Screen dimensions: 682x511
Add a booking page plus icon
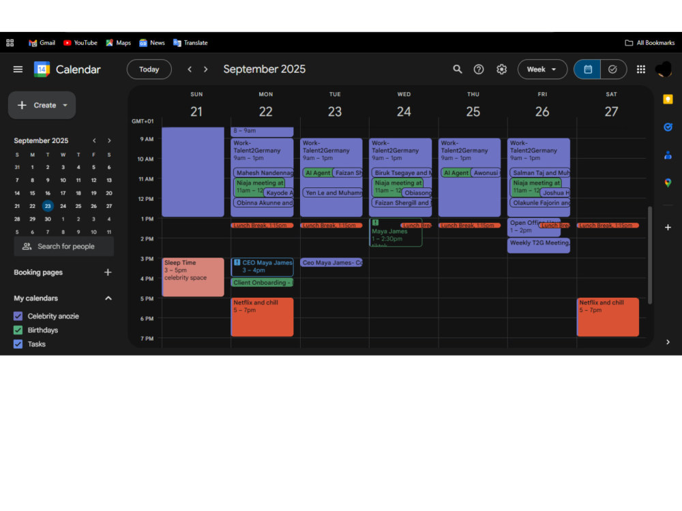pos(108,272)
